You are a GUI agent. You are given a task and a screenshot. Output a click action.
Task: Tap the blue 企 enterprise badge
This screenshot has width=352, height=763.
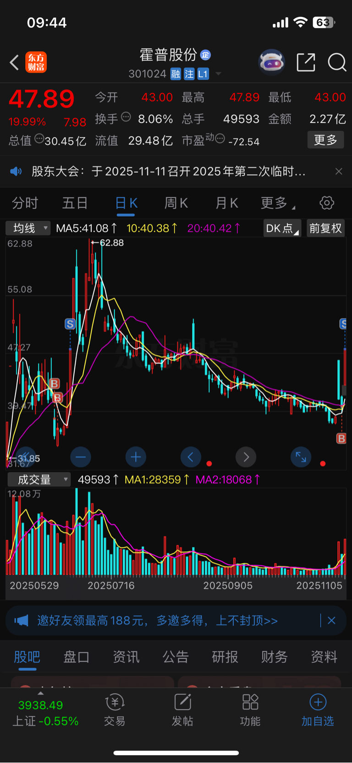[x=205, y=55]
